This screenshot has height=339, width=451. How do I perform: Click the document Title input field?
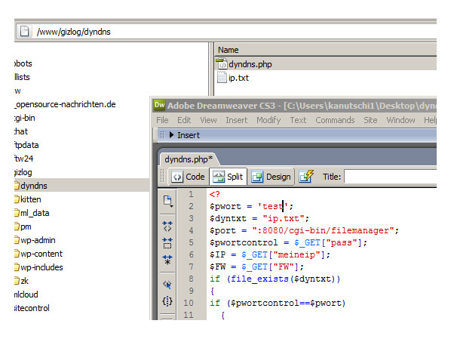[391, 177]
